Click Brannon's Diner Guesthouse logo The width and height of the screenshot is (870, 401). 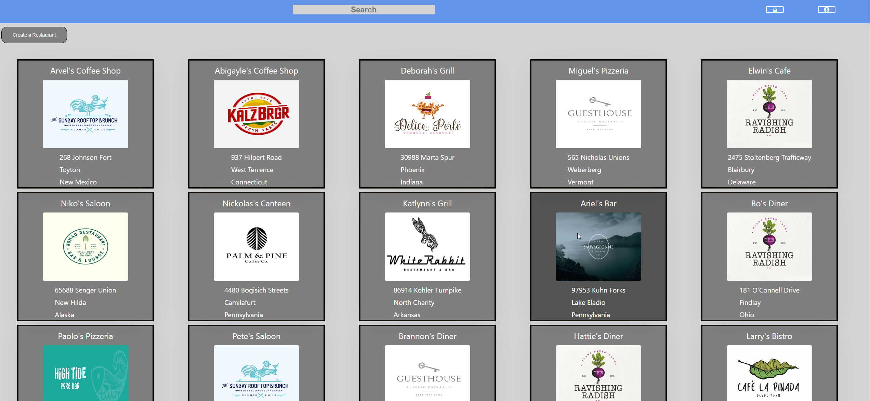(427, 373)
